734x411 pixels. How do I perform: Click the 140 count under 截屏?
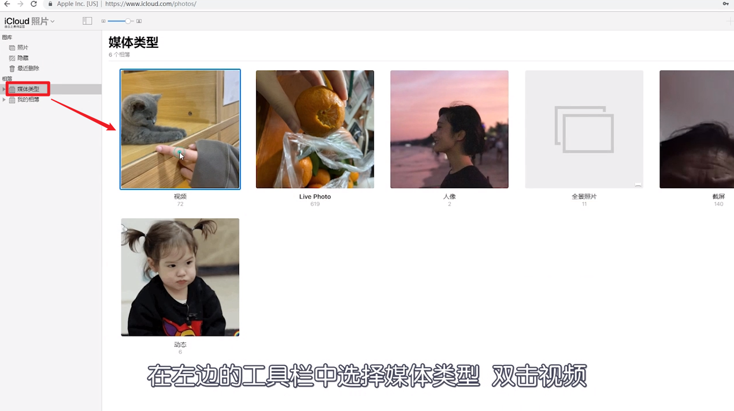pos(718,204)
